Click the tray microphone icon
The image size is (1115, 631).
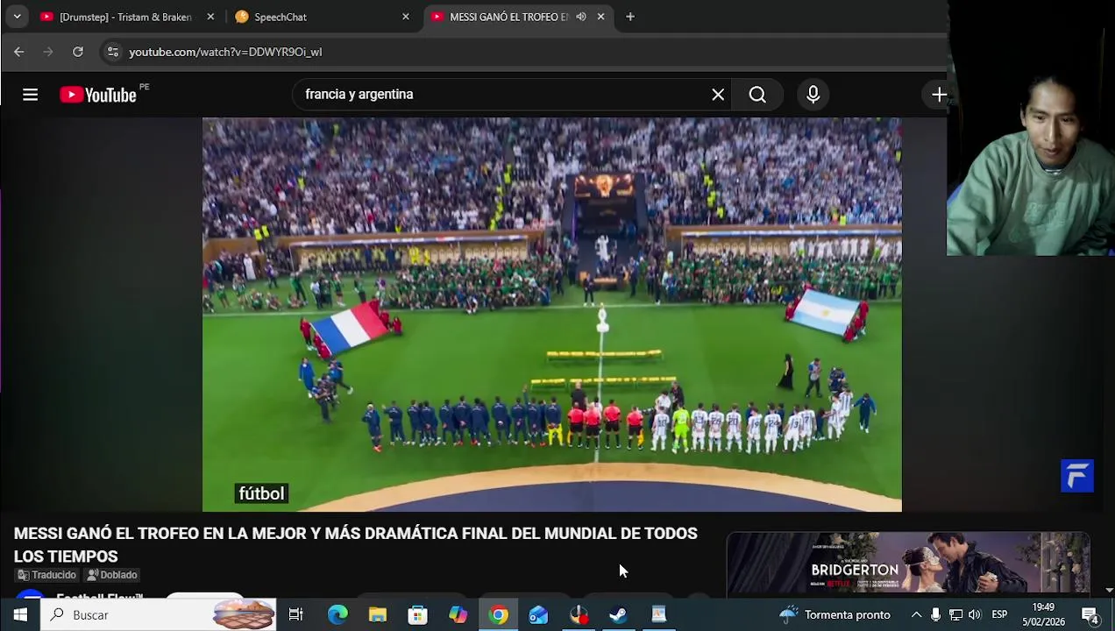[x=936, y=615]
